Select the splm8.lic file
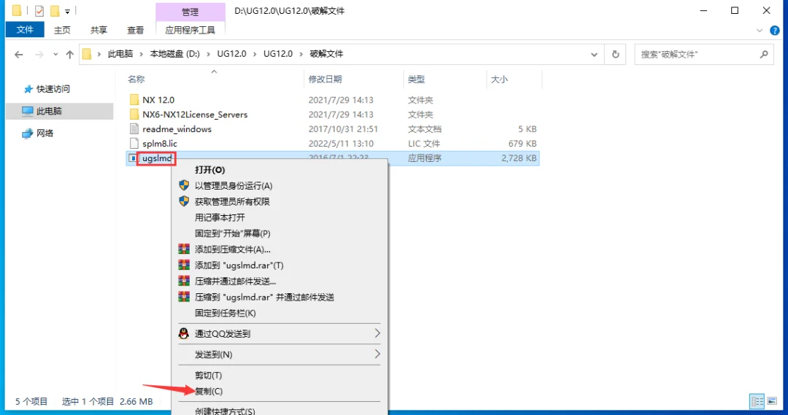 click(x=159, y=144)
